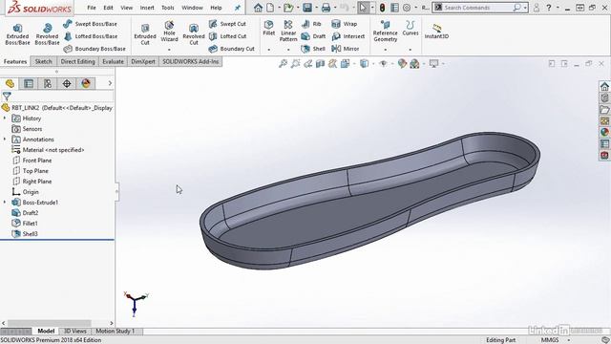Image resolution: width=611 pixels, height=344 pixels.
Task: Select the Revolved Cut tool
Action: point(194,34)
